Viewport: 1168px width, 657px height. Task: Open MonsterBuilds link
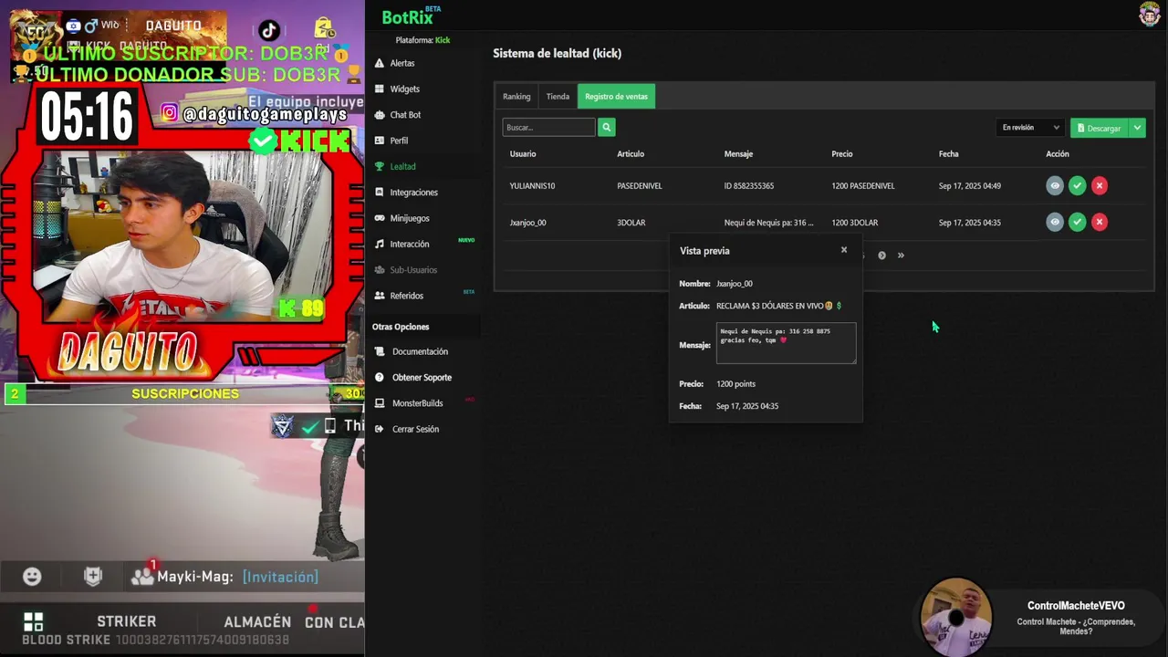pyautogui.click(x=417, y=403)
